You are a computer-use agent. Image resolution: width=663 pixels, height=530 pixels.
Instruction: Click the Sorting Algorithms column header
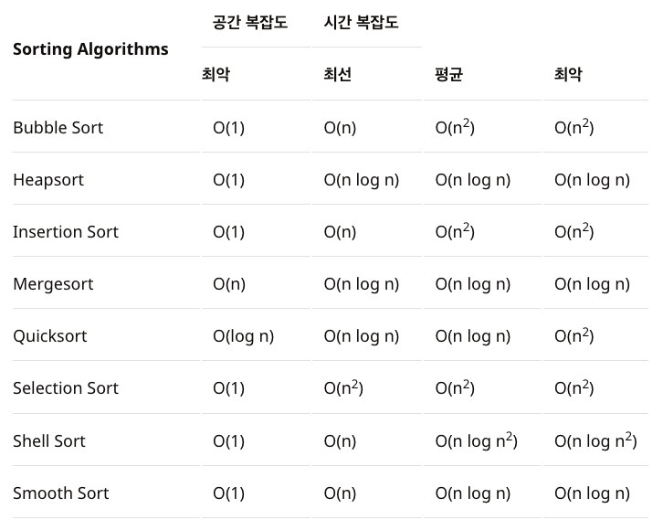(x=90, y=49)
